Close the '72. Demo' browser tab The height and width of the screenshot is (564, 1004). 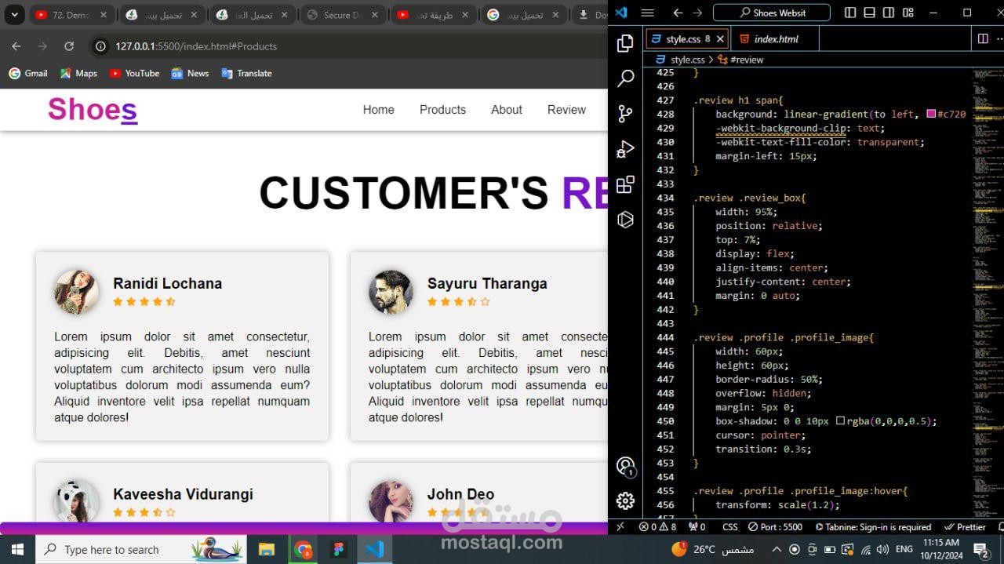(104, 15)
